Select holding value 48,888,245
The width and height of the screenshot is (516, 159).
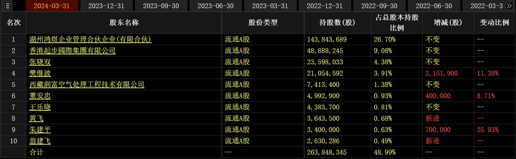[325, 51]
